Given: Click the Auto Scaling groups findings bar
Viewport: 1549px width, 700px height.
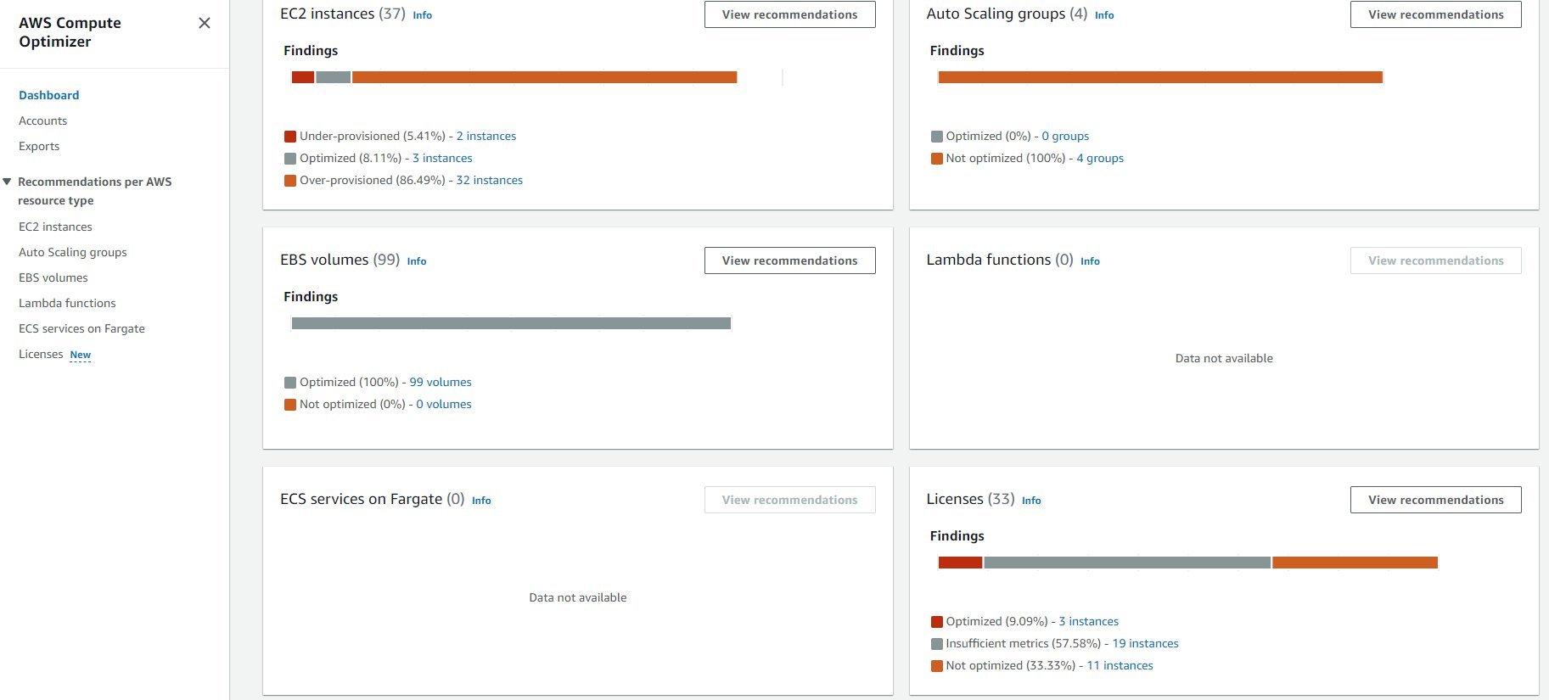Looking at the screenshot, I should [1160, 77].
